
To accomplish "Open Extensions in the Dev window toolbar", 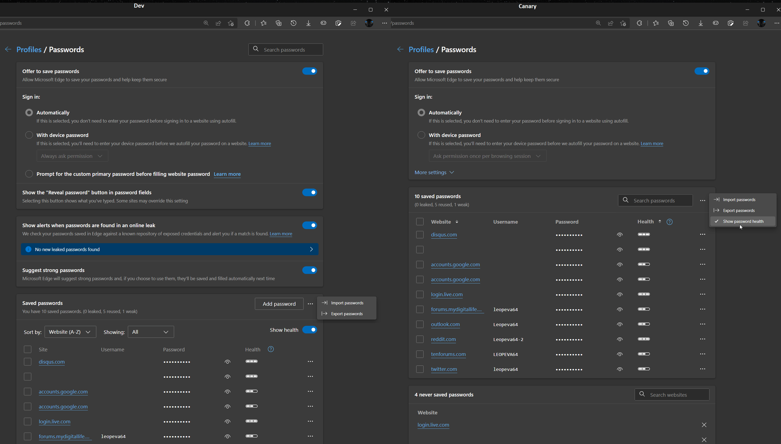I will (247, 23).
